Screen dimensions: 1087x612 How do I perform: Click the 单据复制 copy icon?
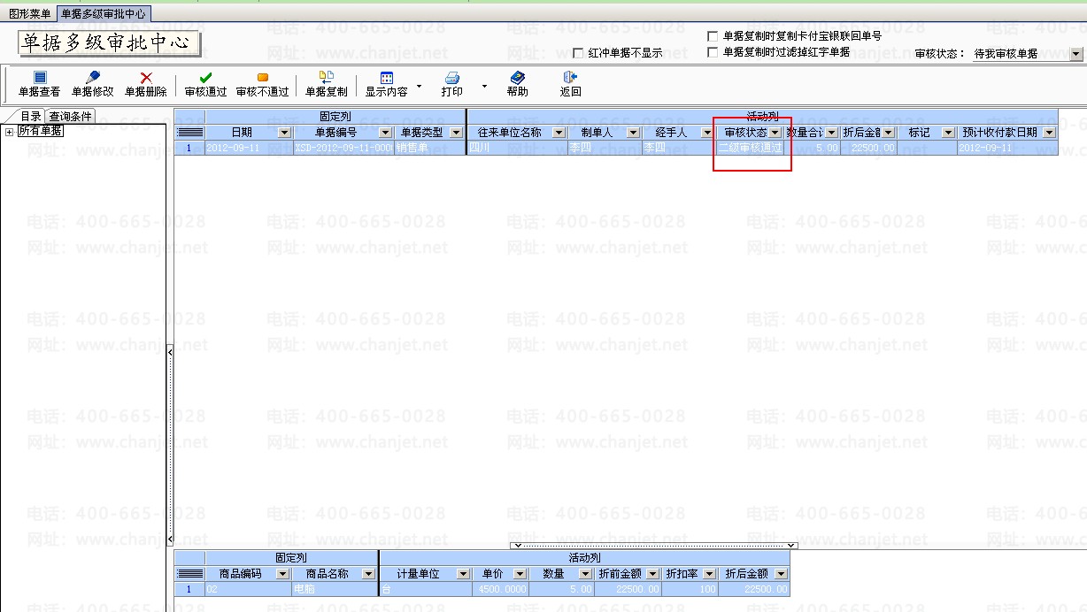point(326,79)
